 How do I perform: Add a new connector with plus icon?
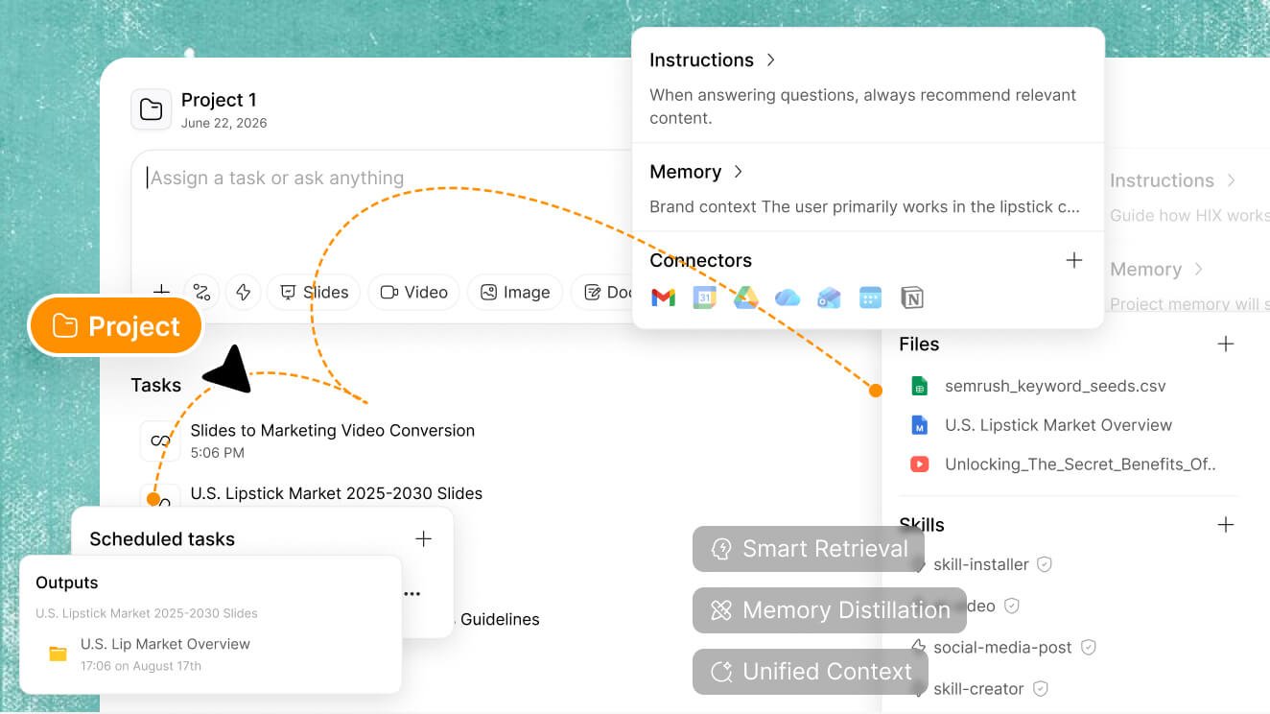click(1074, 260)
